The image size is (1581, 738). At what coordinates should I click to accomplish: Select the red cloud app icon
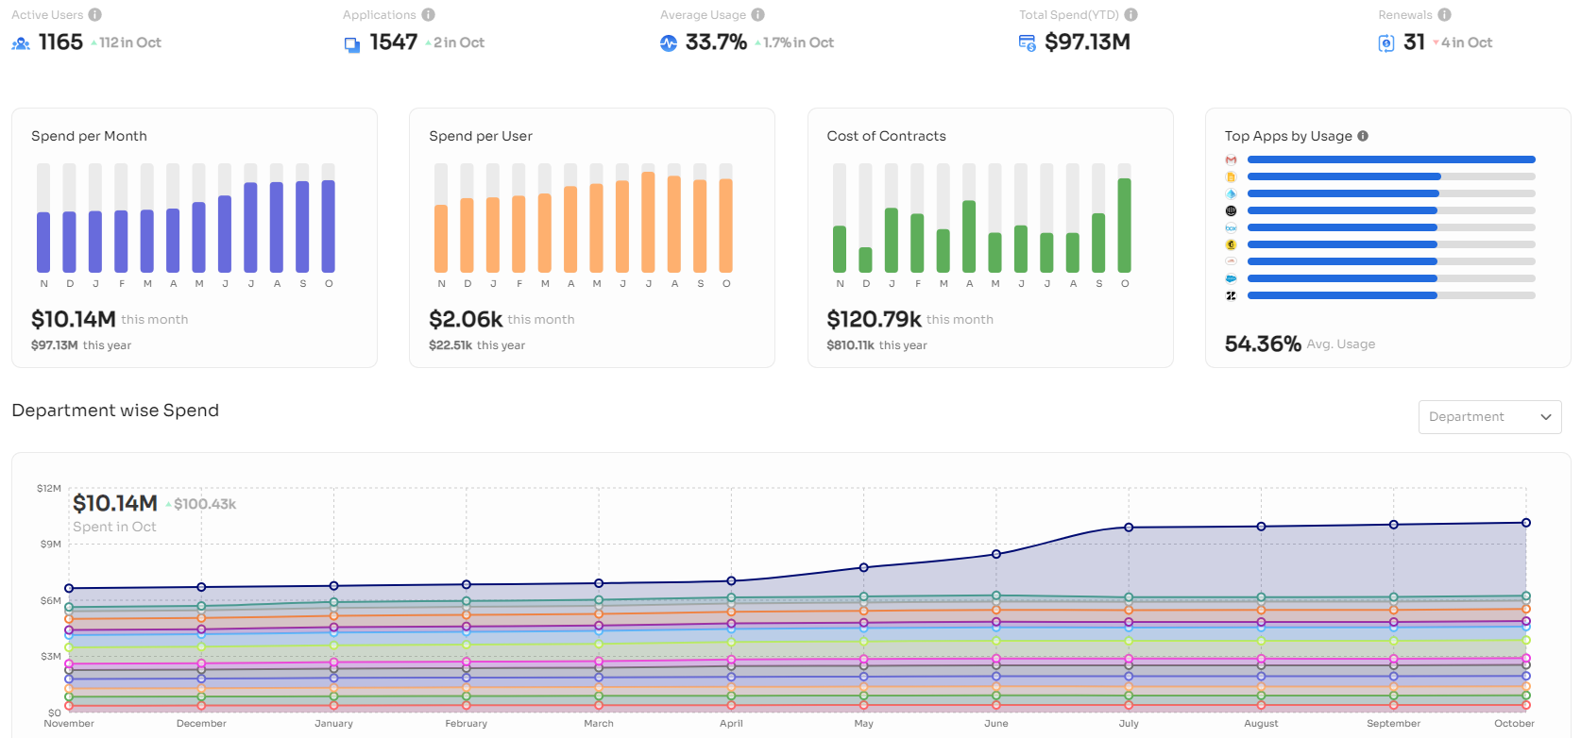[1231, 261]
